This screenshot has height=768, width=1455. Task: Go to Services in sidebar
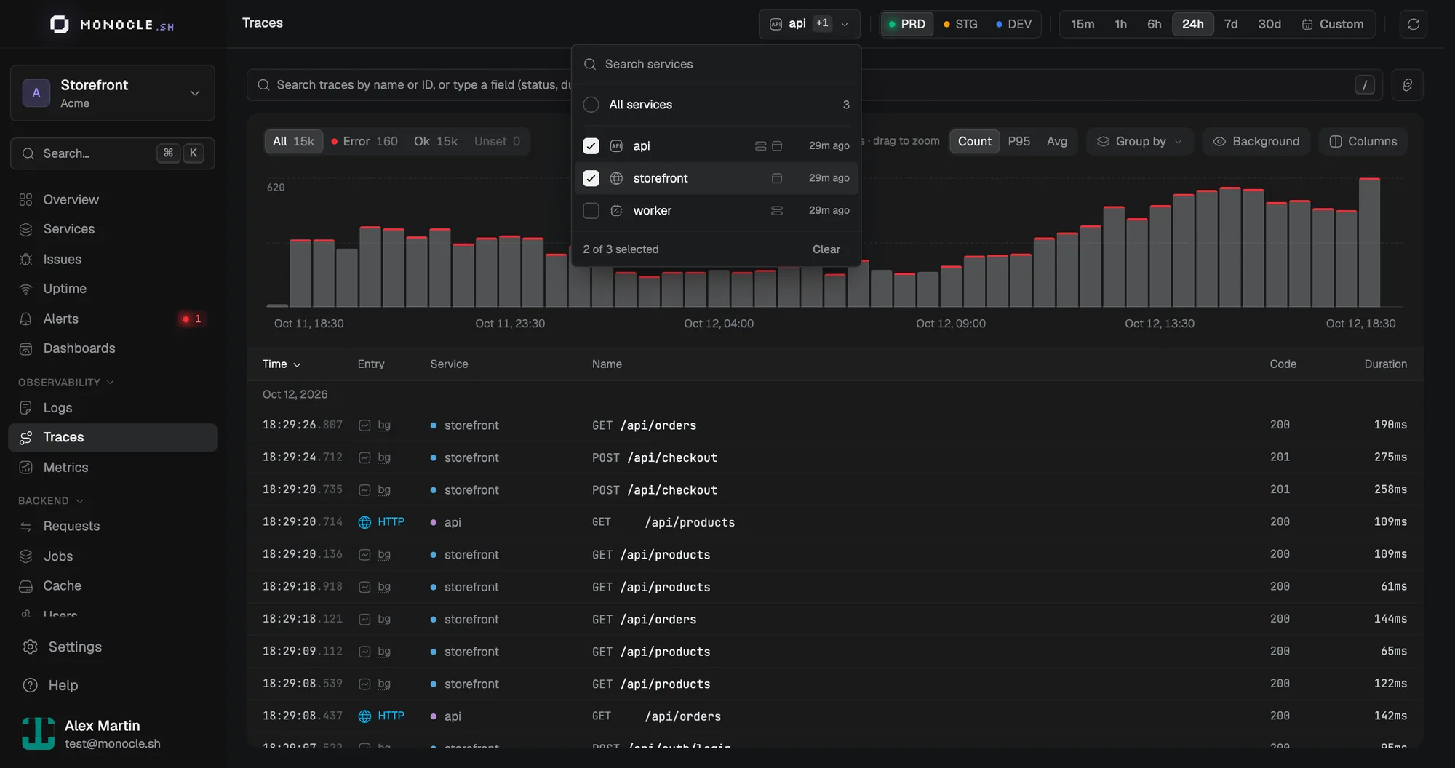[x=113, y=229]
